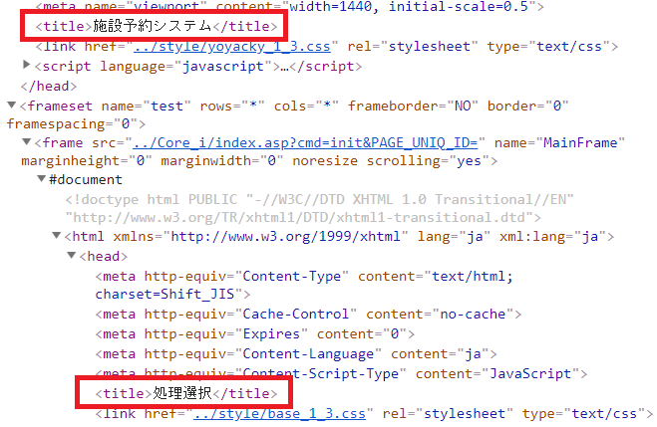Click the framespacing="0" attribute text

click(72, 124)
